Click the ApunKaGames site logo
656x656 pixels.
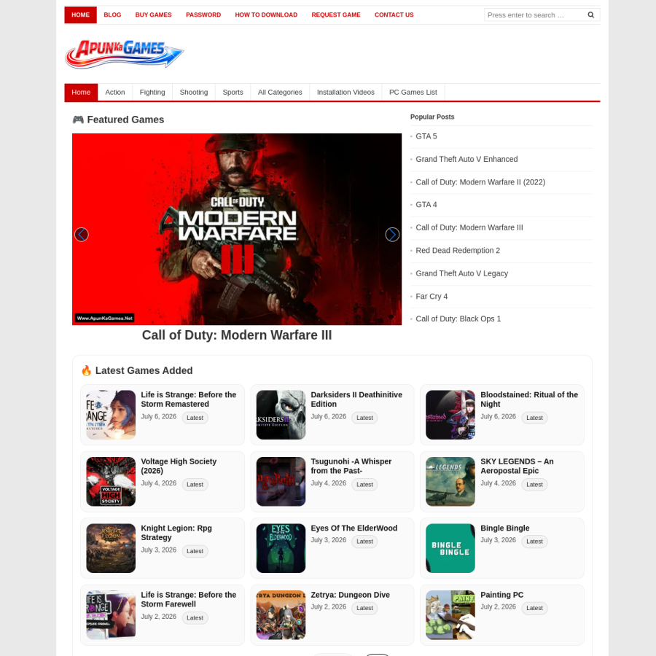pyautogui.click(x=124, y=54)
